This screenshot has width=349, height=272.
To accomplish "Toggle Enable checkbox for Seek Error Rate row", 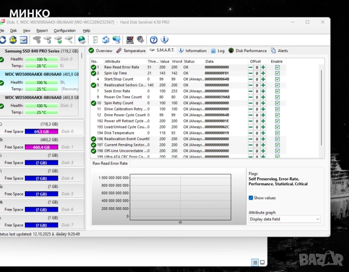I will pos(277,91).
